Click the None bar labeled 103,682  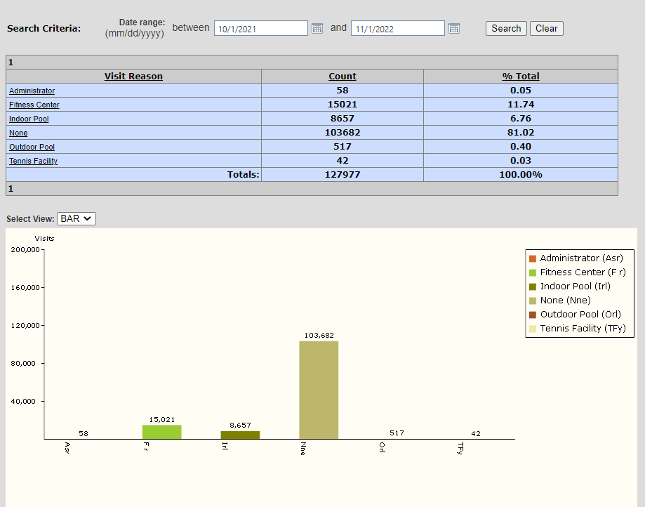(319, 390)
